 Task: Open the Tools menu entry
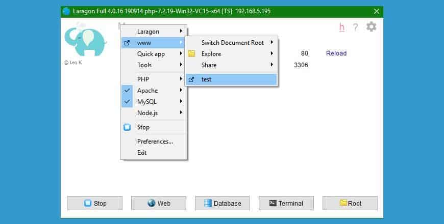coord(154,65)
